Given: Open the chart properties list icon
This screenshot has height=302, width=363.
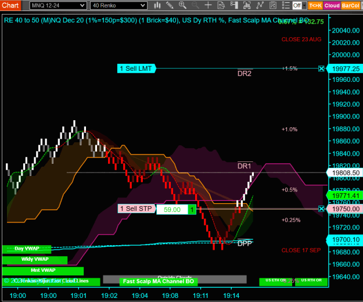Looking at the screenshot, I should 286,5.
